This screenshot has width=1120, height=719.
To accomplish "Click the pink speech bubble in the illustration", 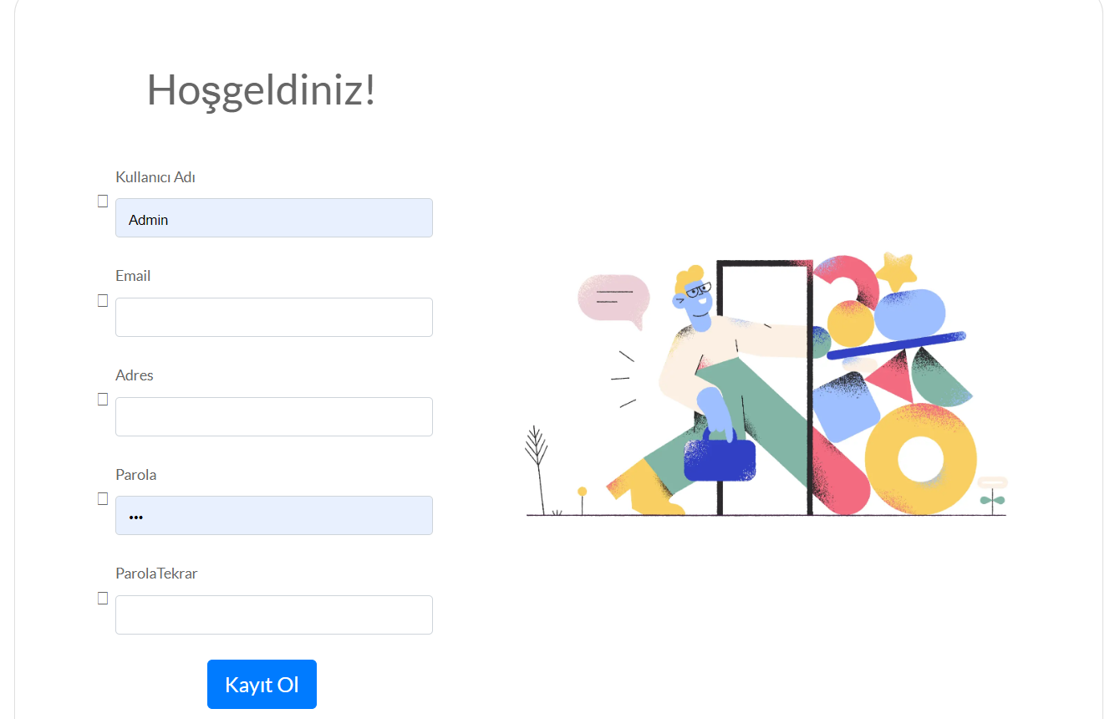I will click(613, 298).
